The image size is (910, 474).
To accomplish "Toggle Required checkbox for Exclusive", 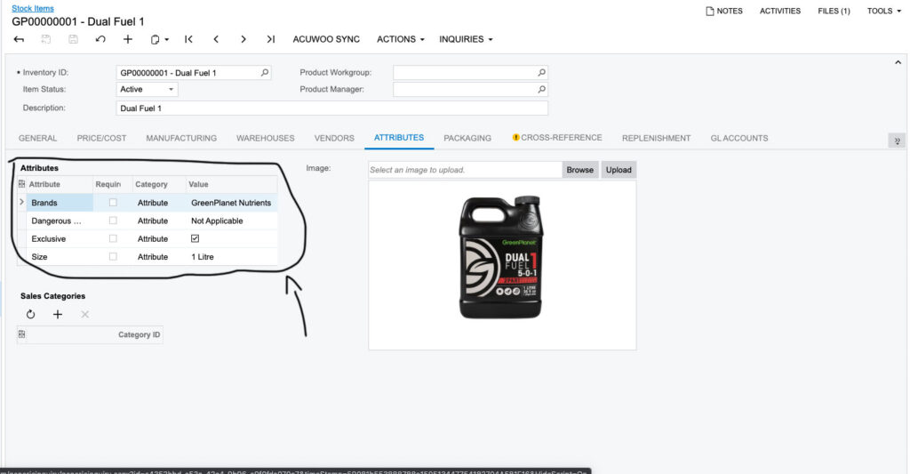I will click(x=113, y=238).
